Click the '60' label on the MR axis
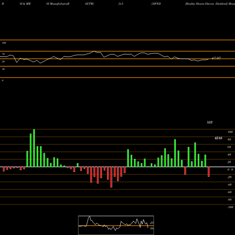This screenshot has height=235, width=235. 229,147
